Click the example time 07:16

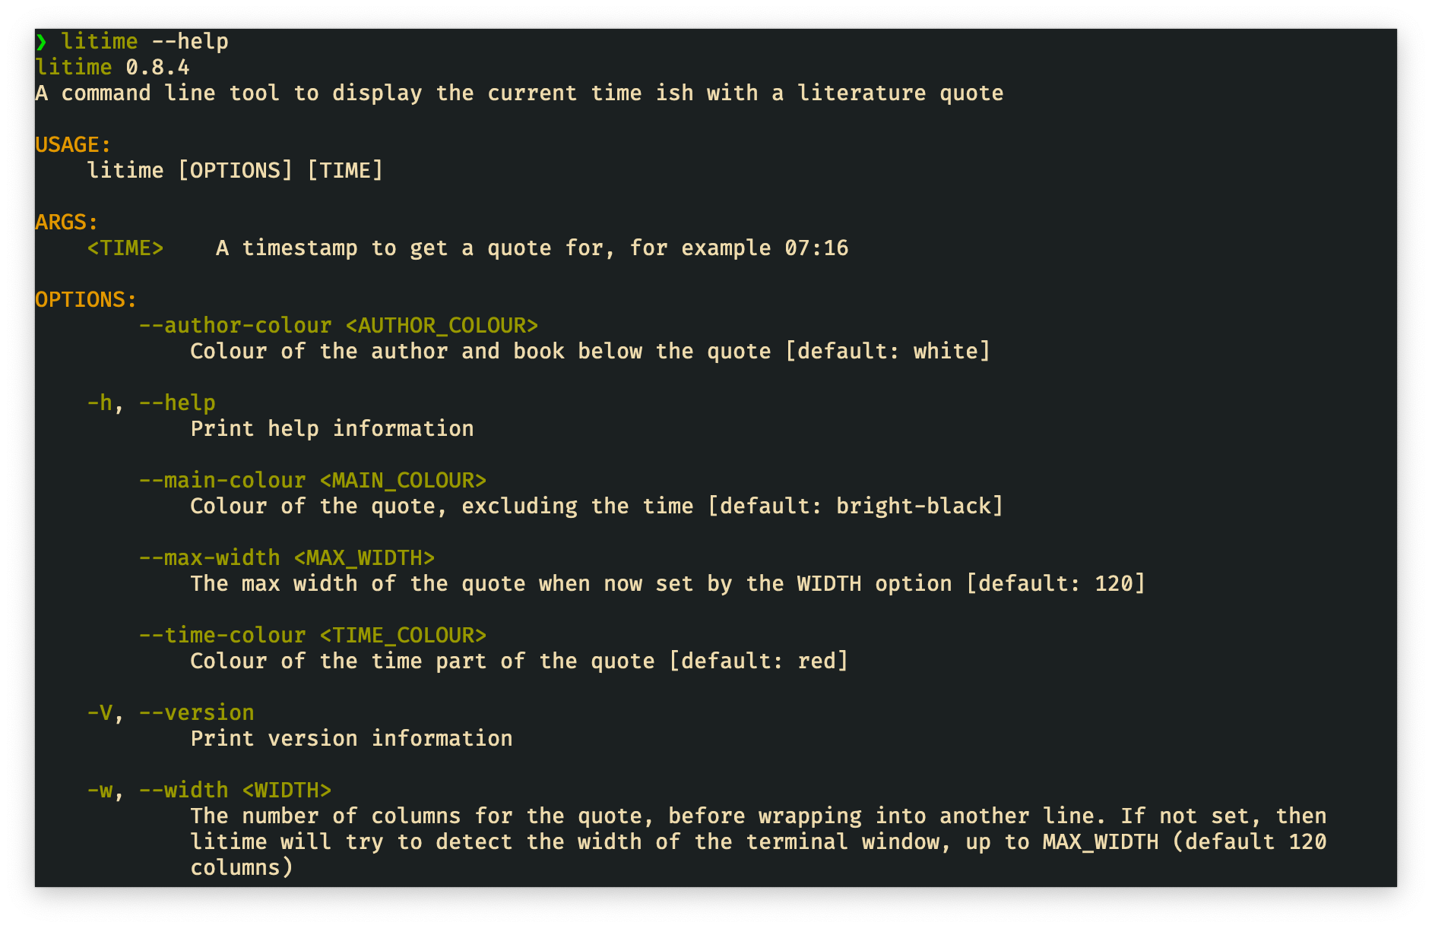(816, 248)
